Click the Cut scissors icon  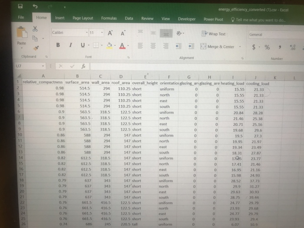click(x=35, y=29)
